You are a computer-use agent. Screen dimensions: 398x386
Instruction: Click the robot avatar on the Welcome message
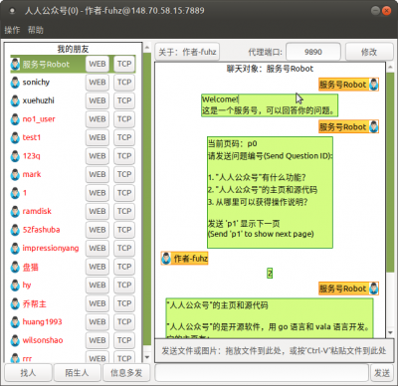click(373, 85)
